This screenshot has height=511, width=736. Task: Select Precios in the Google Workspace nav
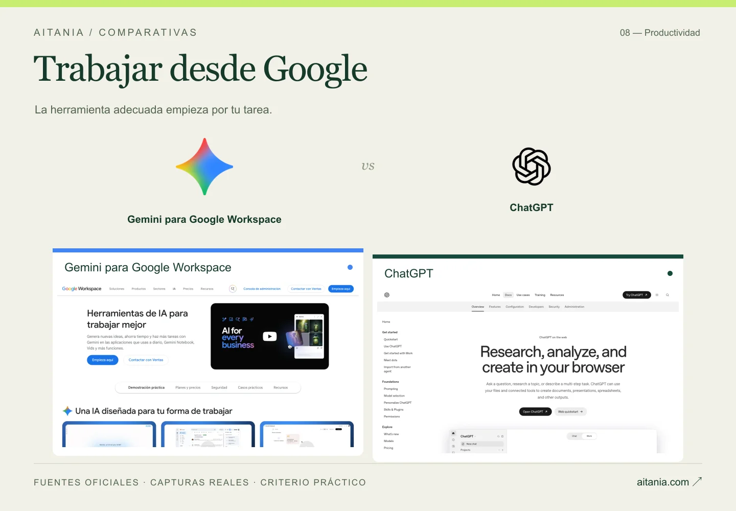(188, 289)
